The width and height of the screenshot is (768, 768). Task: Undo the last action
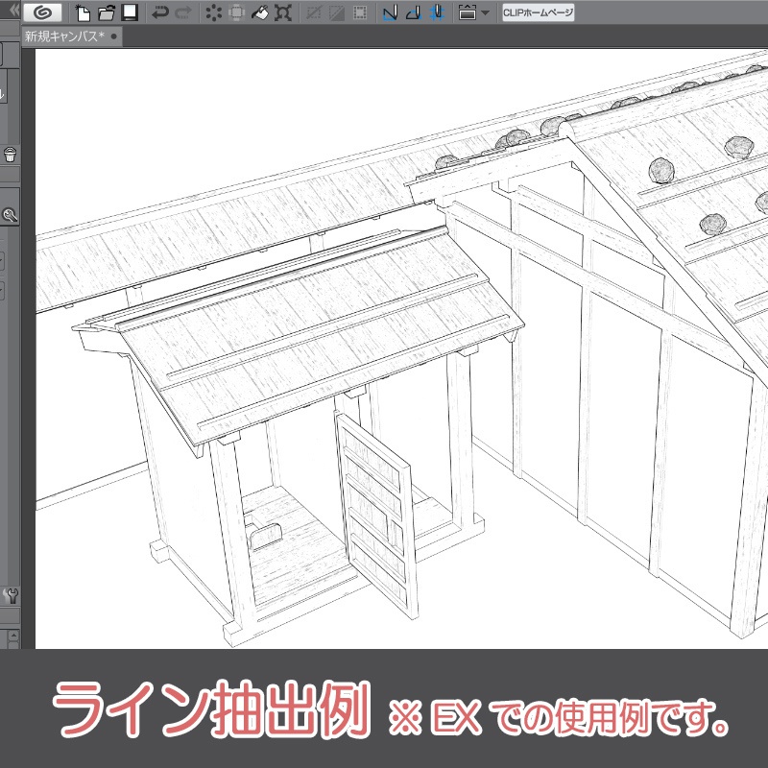pos(160,12)
